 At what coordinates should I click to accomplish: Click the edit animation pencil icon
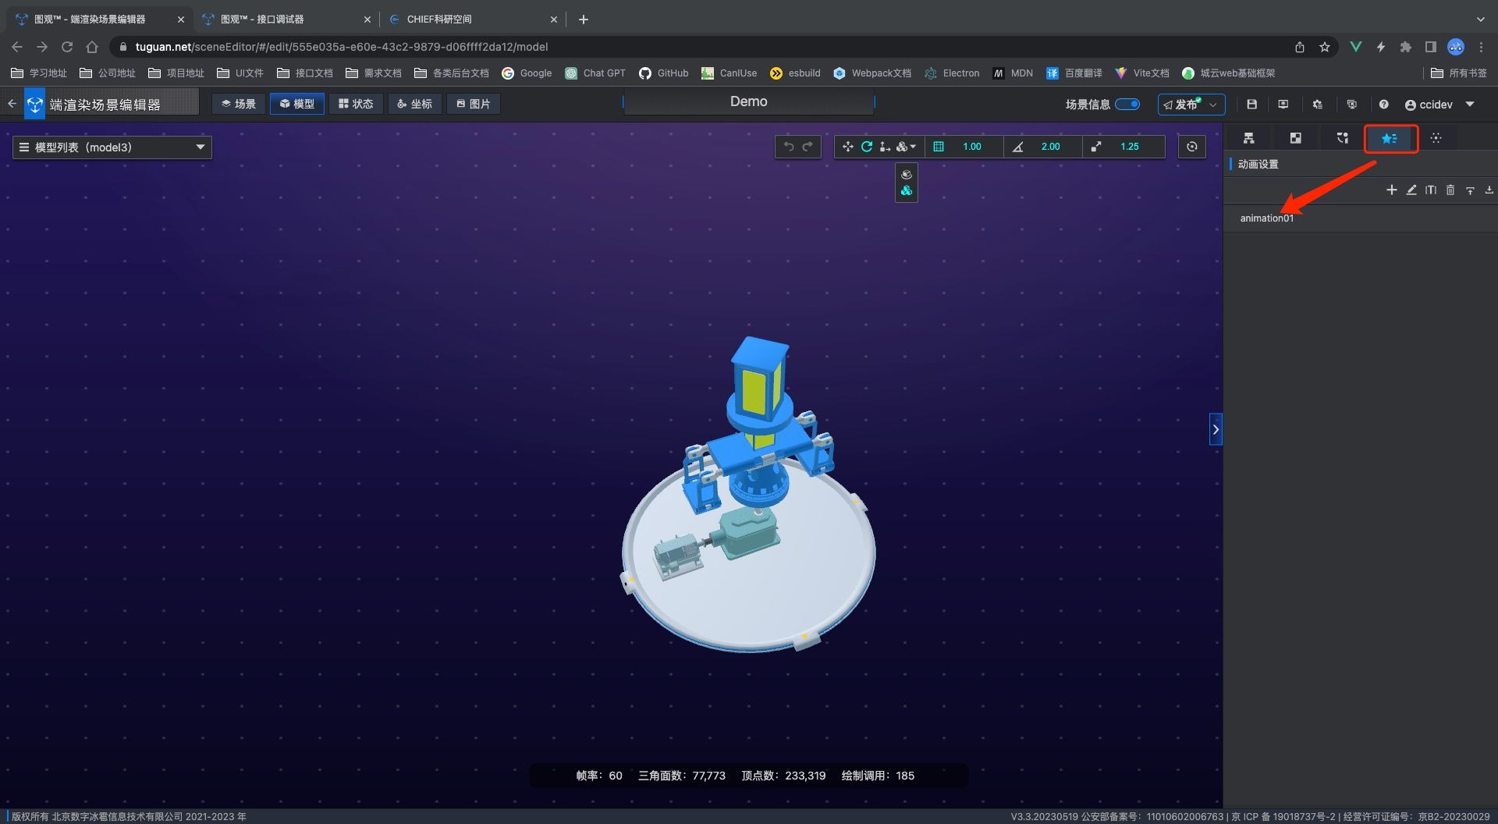[x=1411, y=190]
